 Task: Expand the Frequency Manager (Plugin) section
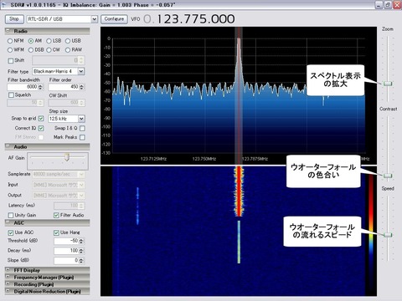tap(8, 277)
